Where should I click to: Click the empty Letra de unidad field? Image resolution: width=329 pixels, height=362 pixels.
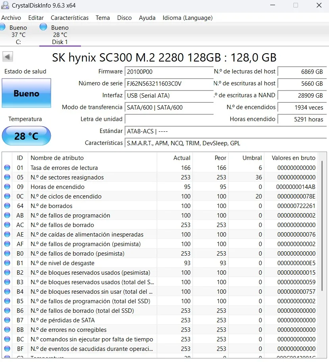[169, 119]
